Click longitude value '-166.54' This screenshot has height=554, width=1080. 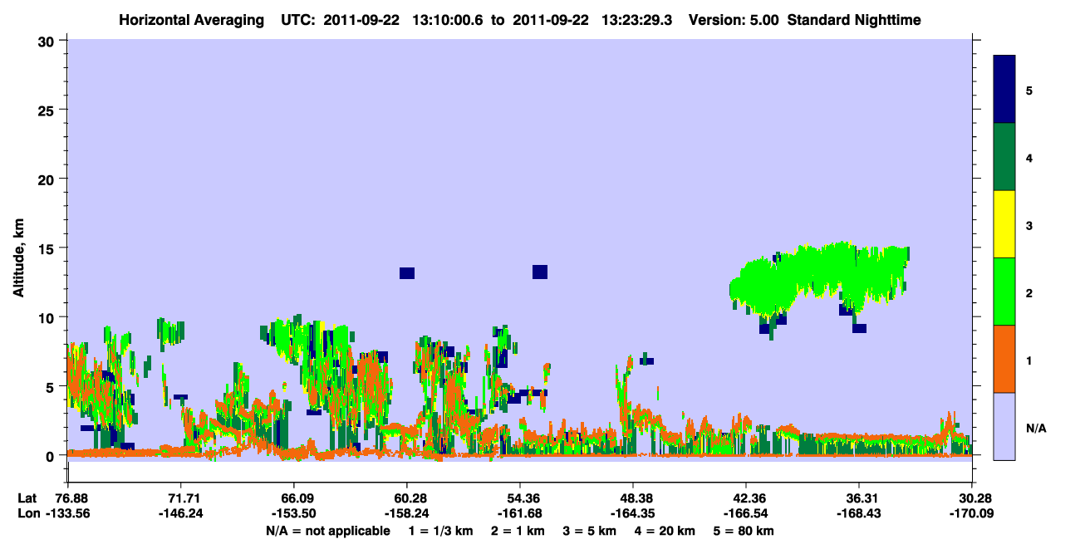(746, 512)
